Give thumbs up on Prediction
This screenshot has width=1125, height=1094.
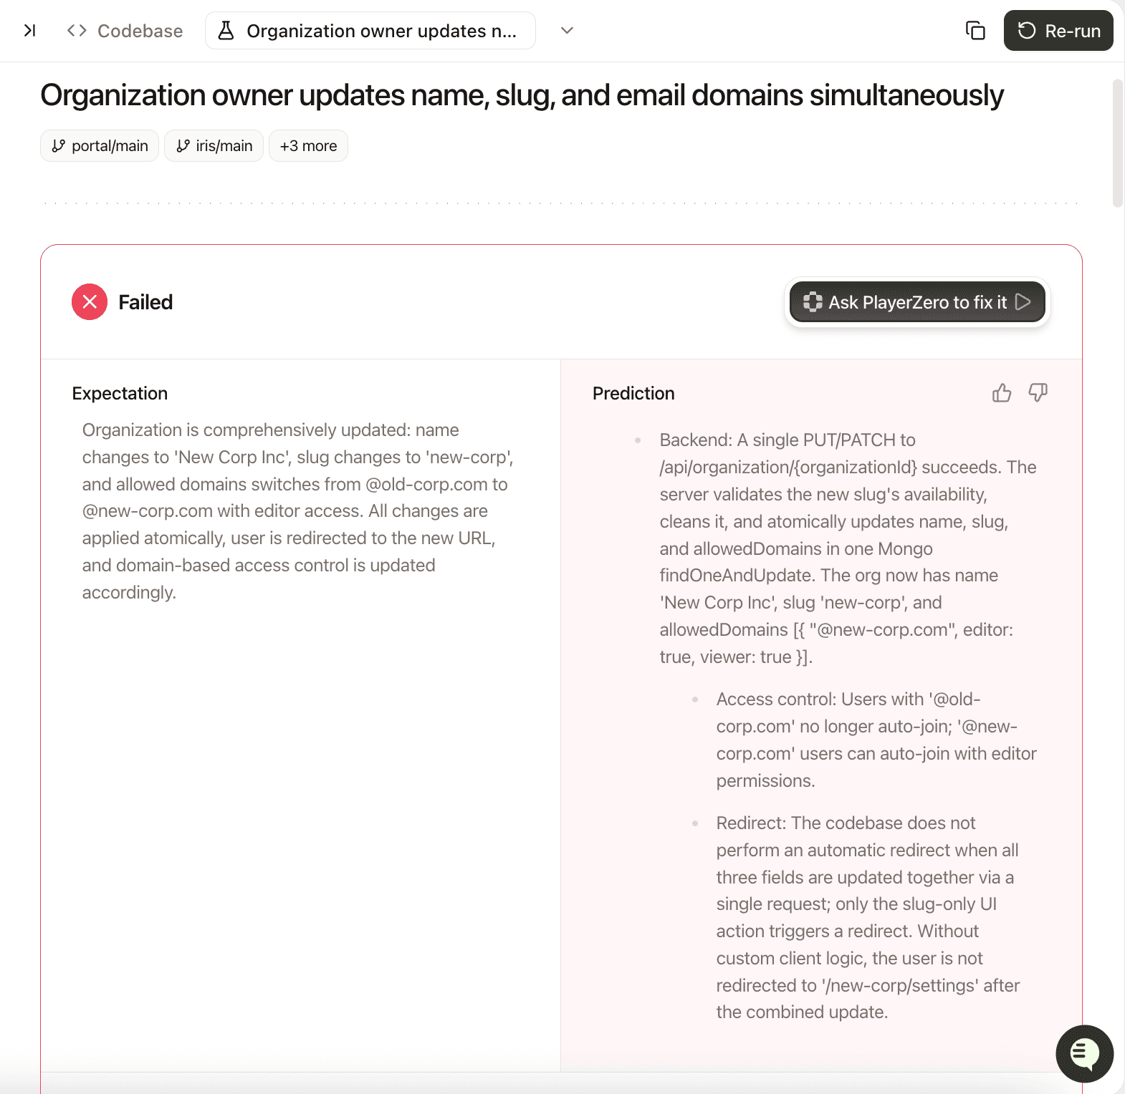point(1002,392)
